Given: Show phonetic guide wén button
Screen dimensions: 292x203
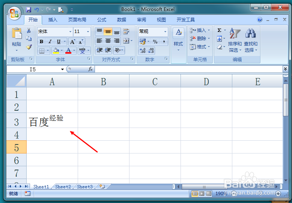Looking at the screenshot, I should [x=82, y=51].
